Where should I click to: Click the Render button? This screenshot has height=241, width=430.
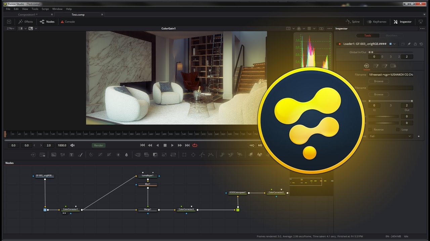coord(98,145)
